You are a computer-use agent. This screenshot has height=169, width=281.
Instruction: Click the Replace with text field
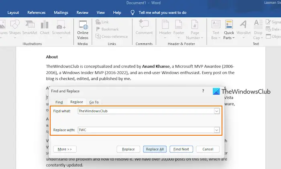146,130
